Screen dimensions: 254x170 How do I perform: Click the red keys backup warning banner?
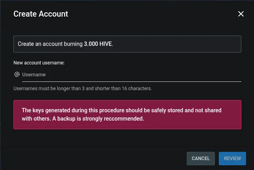[127, 115]
